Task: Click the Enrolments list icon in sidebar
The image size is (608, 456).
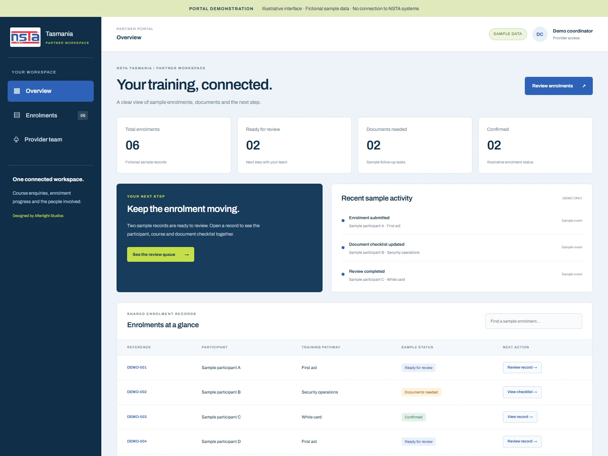Action: point(17,115)
